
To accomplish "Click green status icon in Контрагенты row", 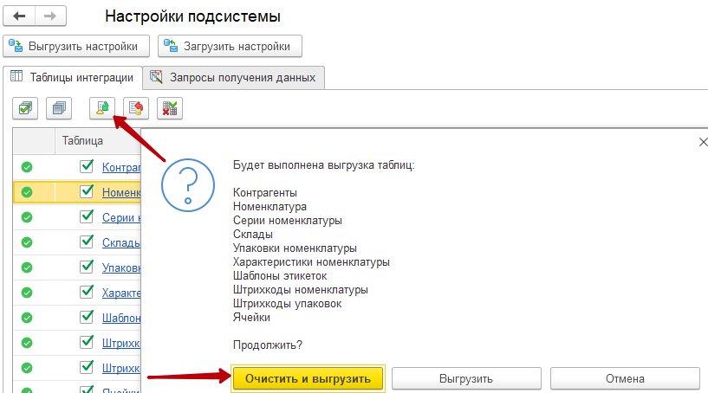I will pyautogui.click(x=27, y=167).
